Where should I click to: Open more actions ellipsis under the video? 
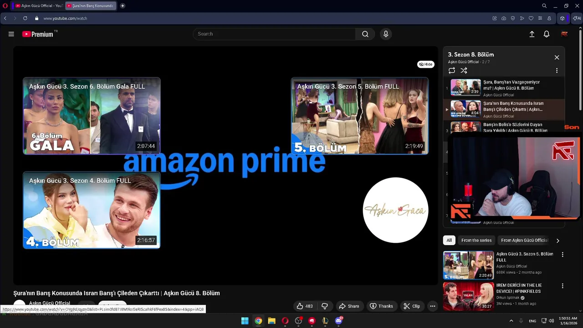click(433, 306)
